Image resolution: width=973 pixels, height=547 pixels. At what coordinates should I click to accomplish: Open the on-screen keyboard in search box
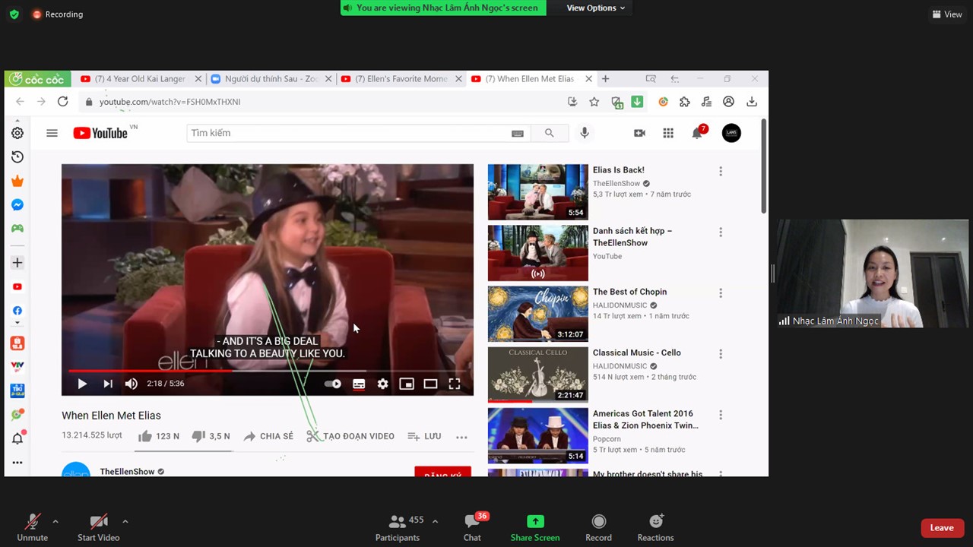pos(518,133)
